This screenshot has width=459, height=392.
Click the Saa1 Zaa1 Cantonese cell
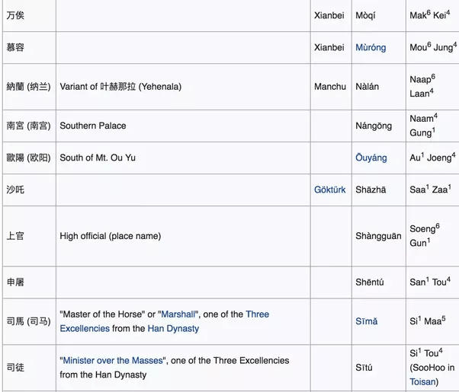(432, 190)
